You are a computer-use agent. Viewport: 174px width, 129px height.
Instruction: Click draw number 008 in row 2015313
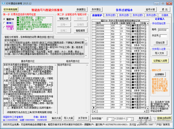[x=115, y=57]
